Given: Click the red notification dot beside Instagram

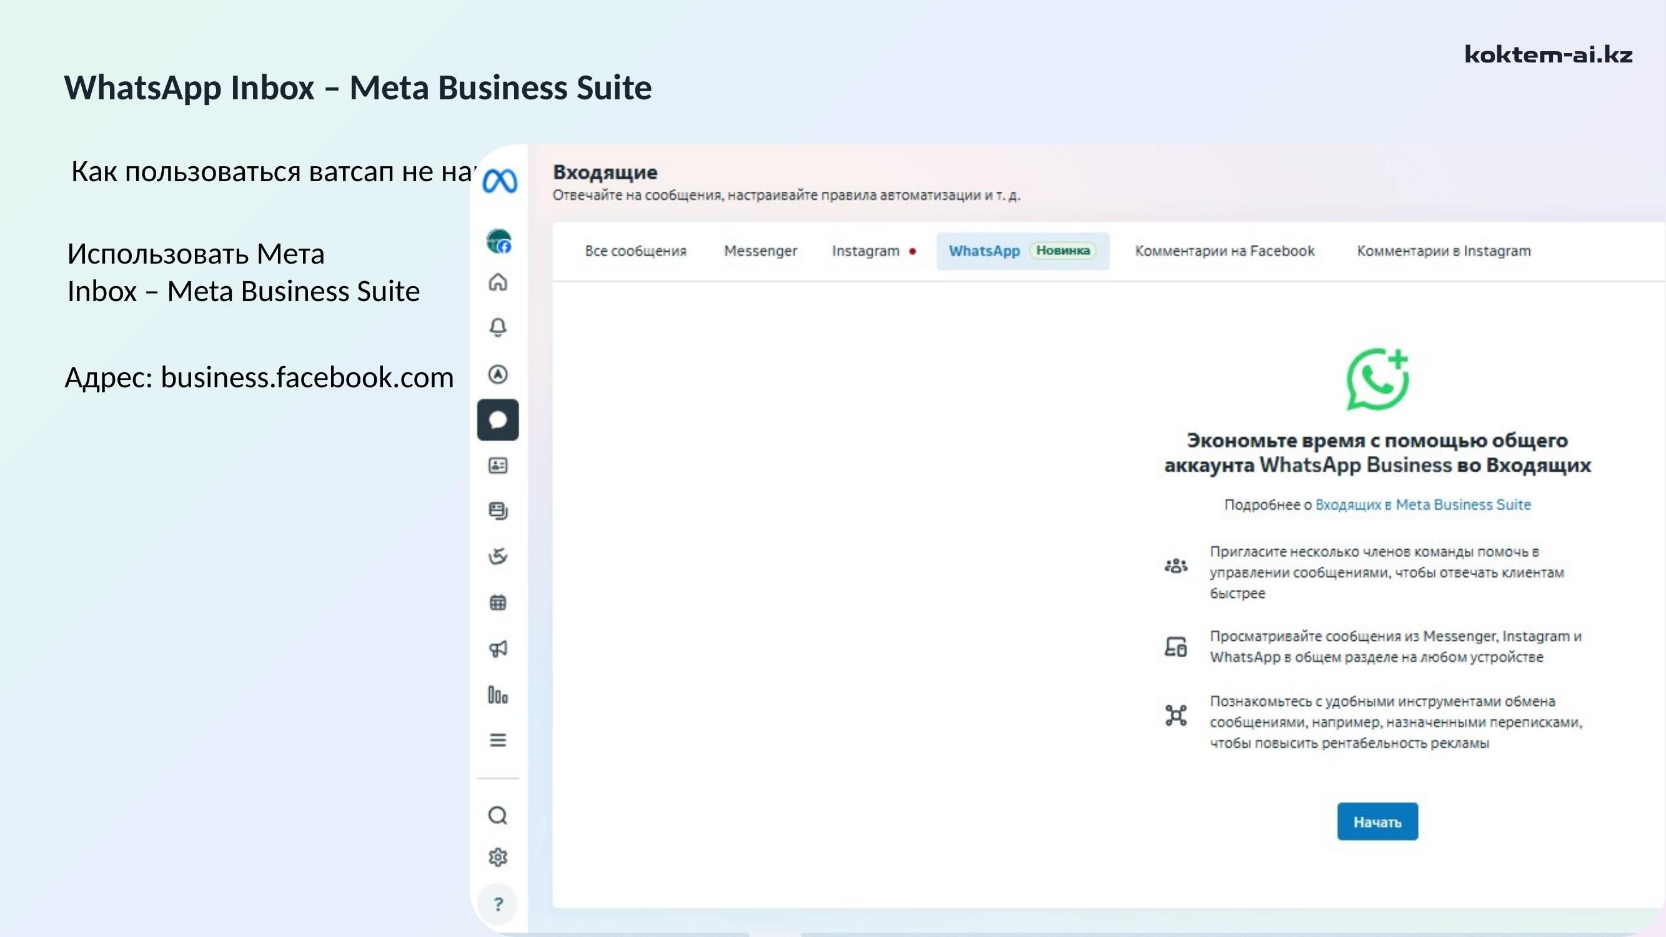Looking at the screenshot, I should click(x=913, y=251).
